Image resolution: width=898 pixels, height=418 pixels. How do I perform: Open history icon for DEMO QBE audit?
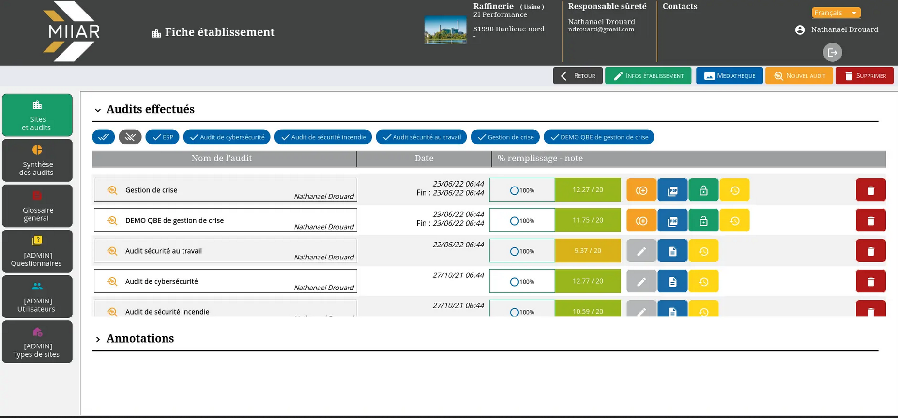[x=734, y=220]
